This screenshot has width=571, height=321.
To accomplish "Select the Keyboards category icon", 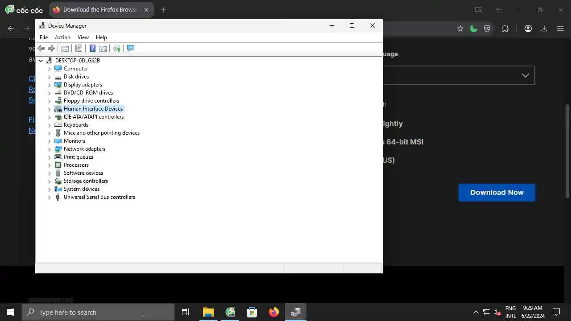I will (58, 125).
